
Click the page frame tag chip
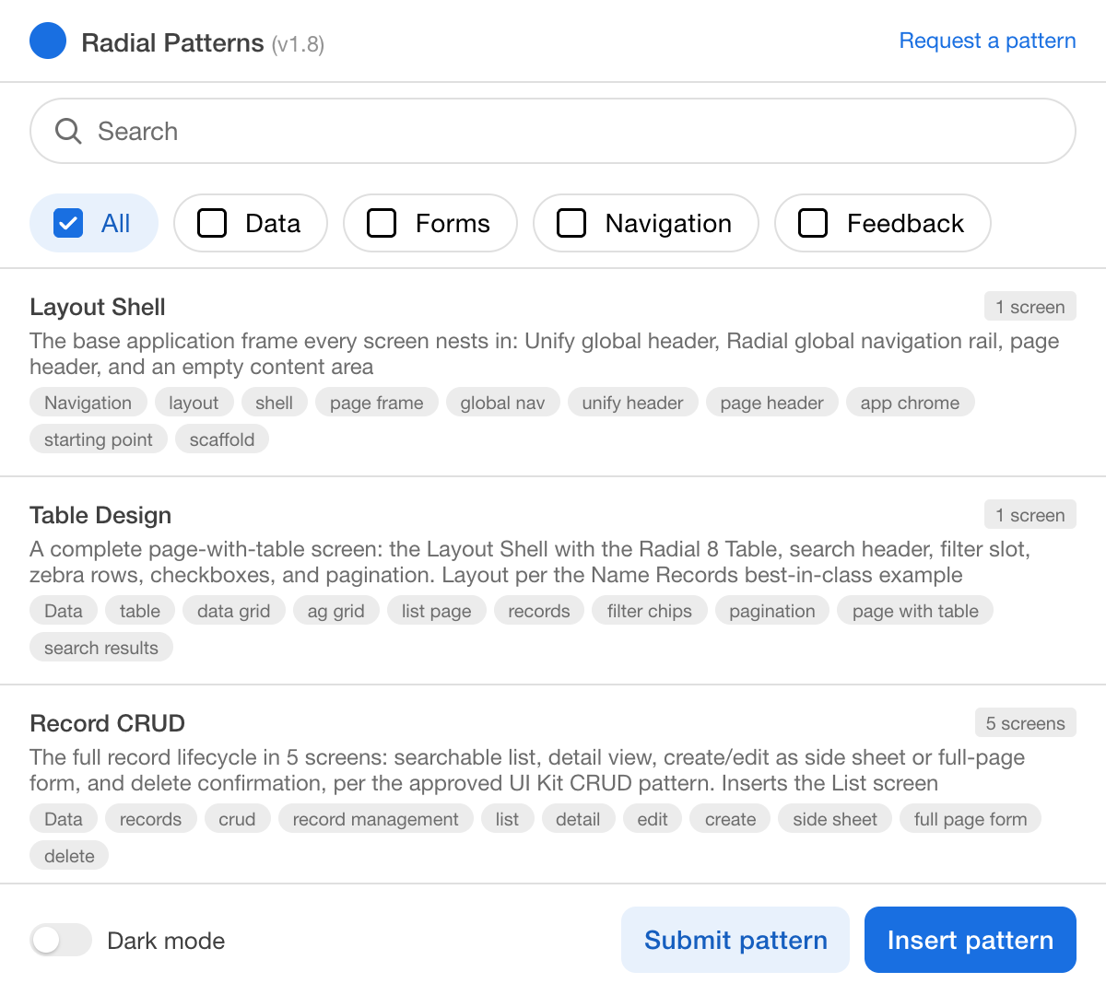tap(377, 403)
